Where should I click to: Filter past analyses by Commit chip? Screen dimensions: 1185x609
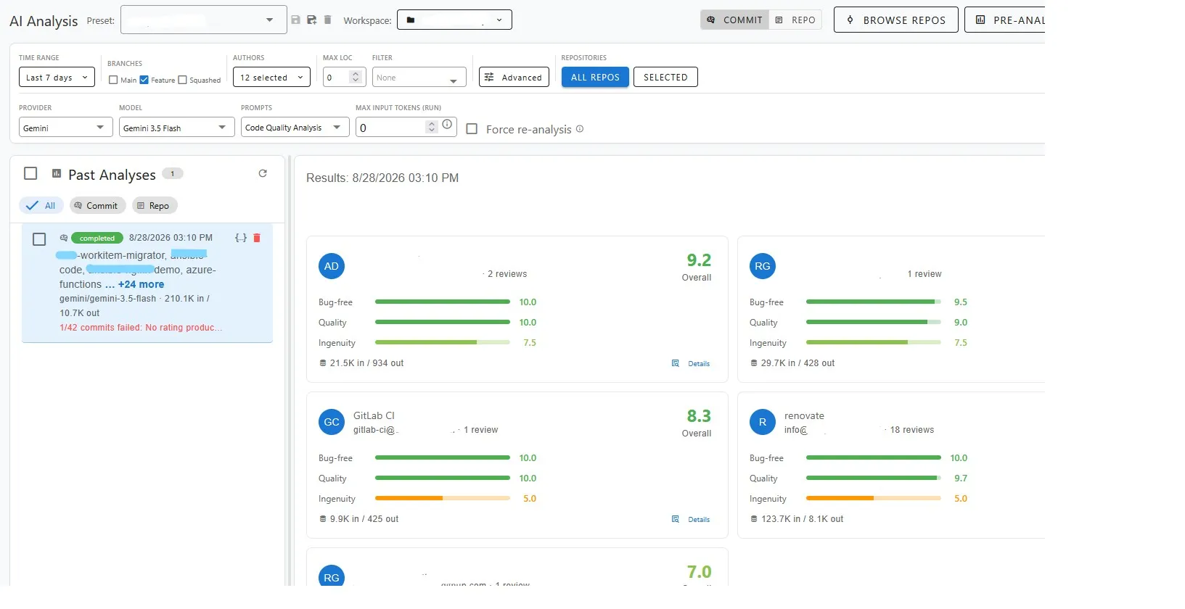coord(97,205)
